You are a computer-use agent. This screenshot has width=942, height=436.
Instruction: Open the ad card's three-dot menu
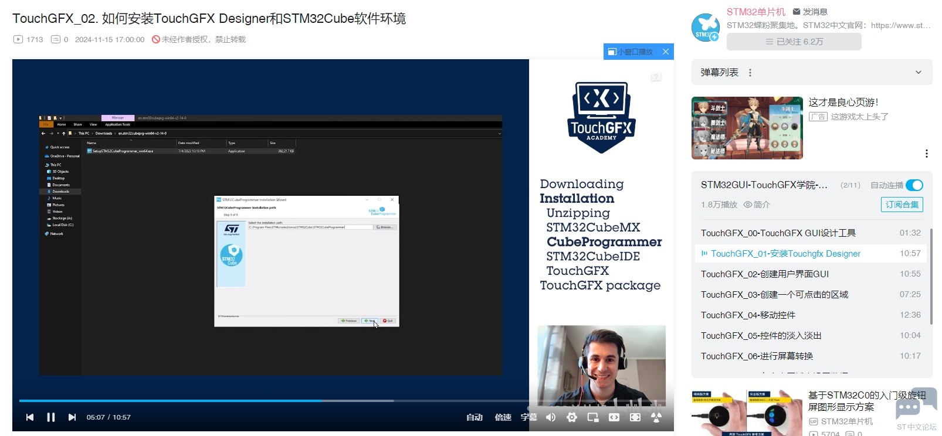927,154
